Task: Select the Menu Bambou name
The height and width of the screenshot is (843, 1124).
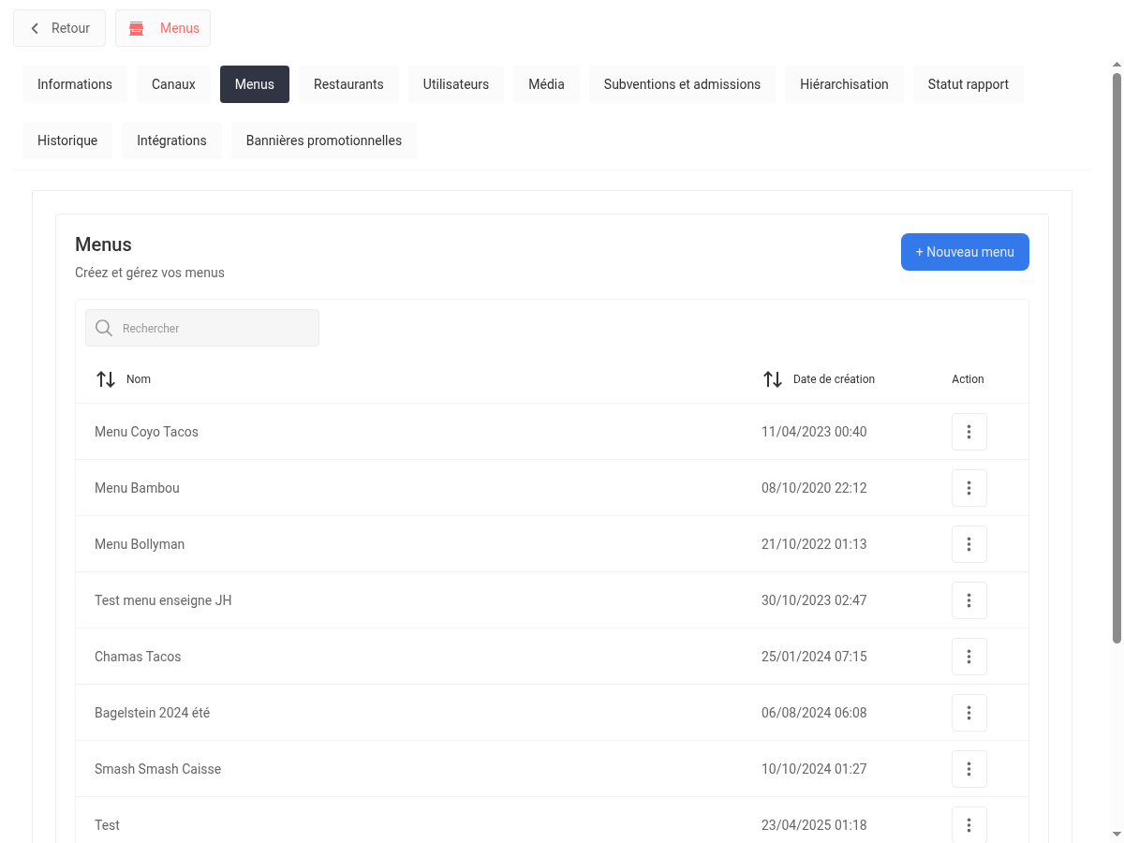Action: click(137, 488)
